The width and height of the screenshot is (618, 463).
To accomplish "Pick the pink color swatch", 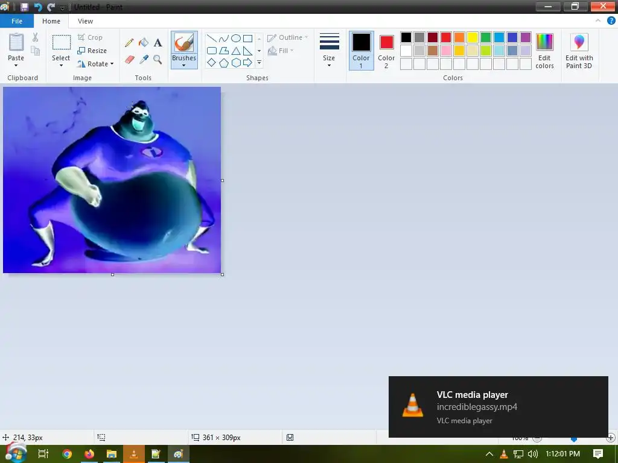I will pos(446,51).
